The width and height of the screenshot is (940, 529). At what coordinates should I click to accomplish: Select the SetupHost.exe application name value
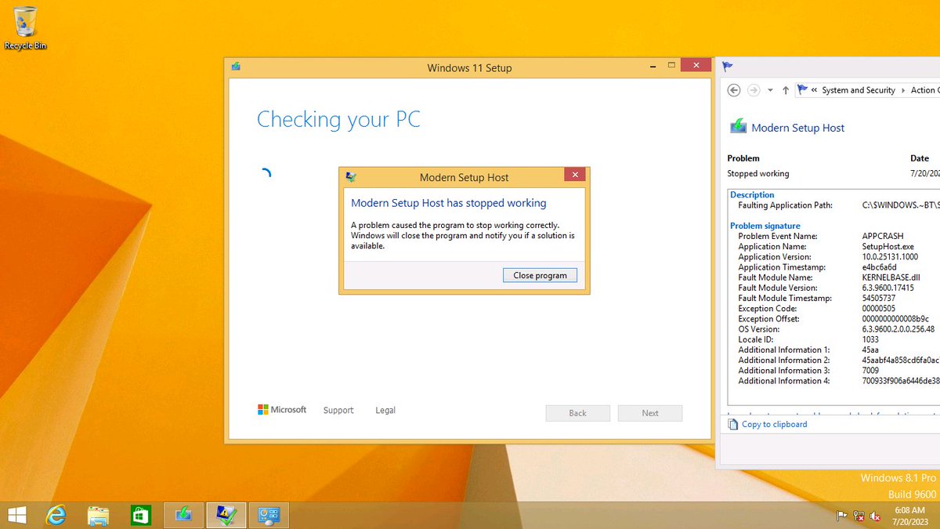click(x=888, y=246)
